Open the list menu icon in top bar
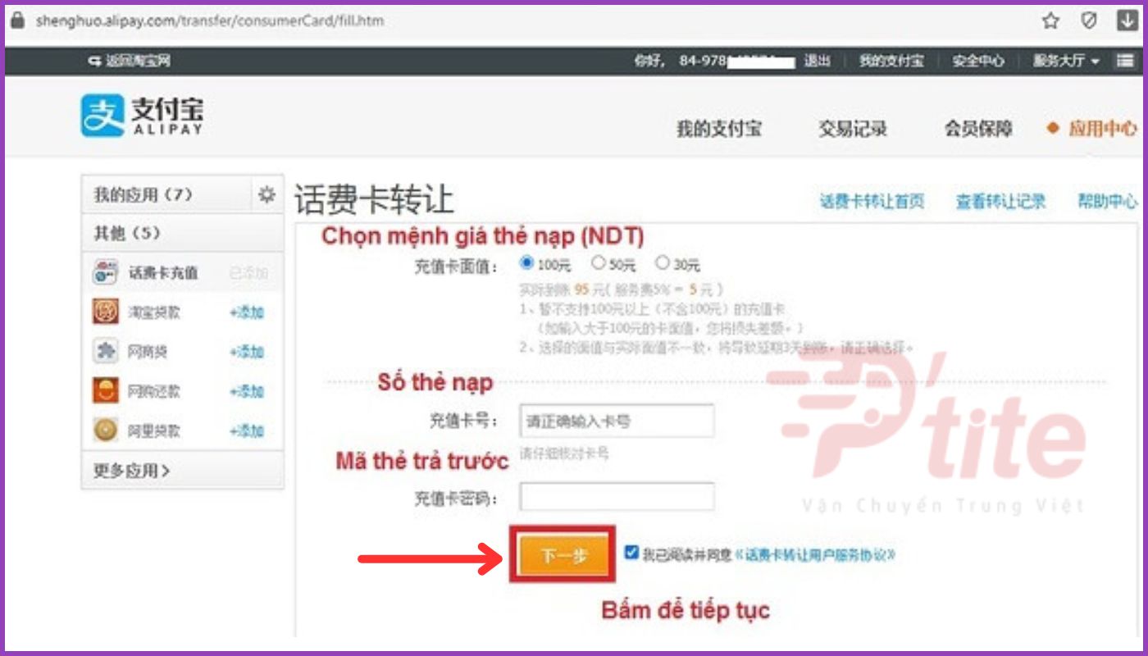Screen dimensions: 1148x656 pyautogui.click(x=1124, y=61)
